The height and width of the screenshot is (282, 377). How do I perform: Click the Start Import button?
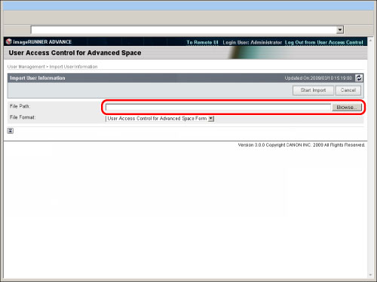(313, 90)
